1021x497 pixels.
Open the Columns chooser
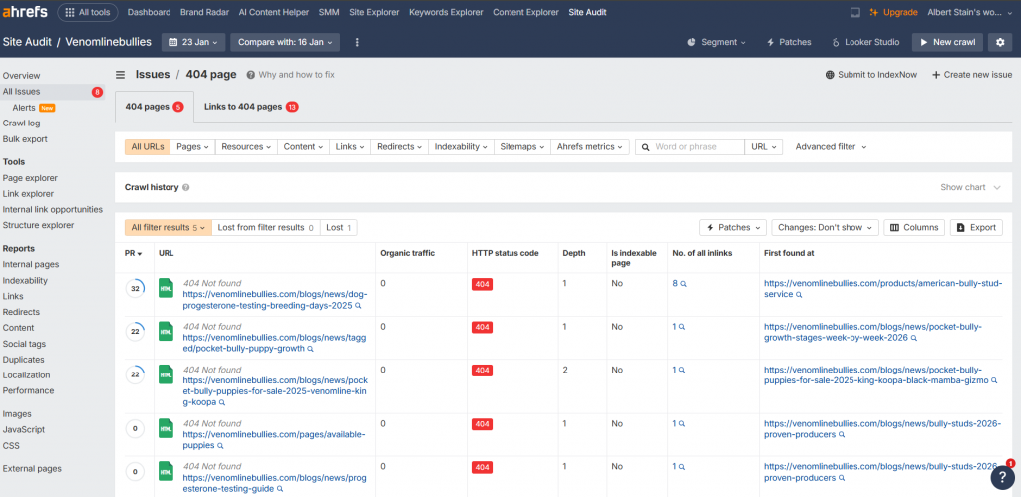(915, 228)
